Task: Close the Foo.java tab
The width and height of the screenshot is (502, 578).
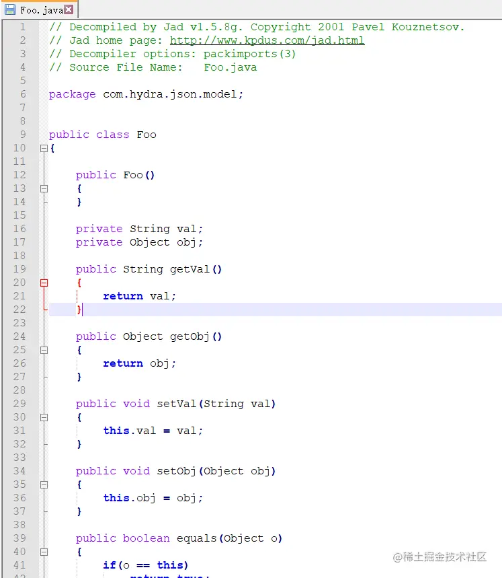Action: [x=69, y=9]
